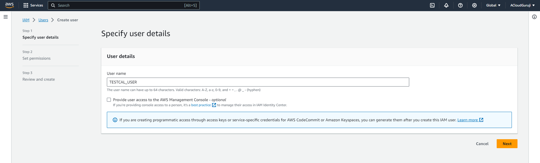
Task: Click the AWS logo home icon
Action: point(9,5)
